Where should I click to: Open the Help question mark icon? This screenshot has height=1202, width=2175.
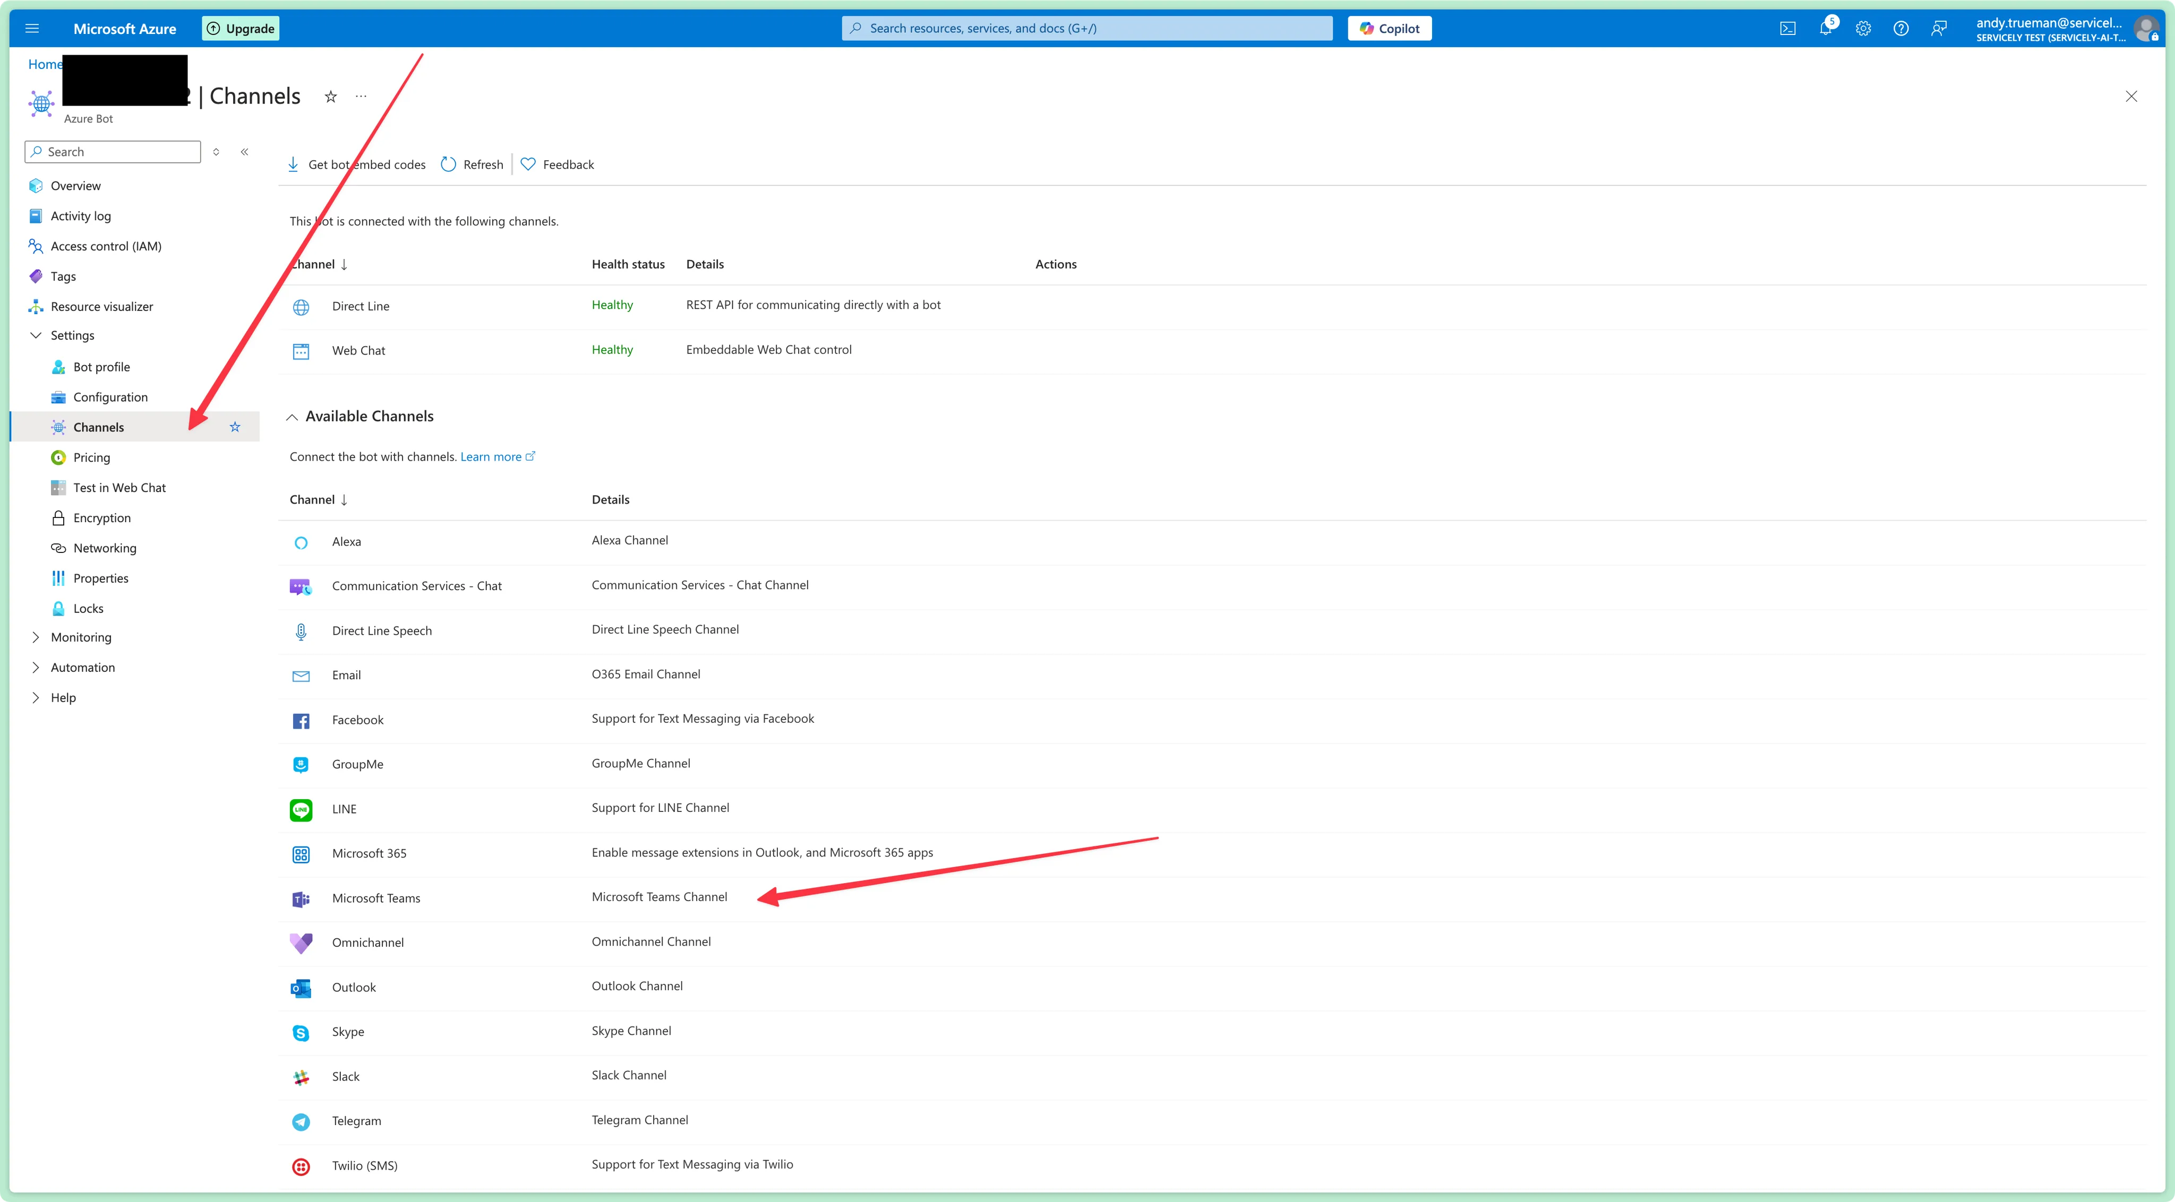tap(1900, 28)
